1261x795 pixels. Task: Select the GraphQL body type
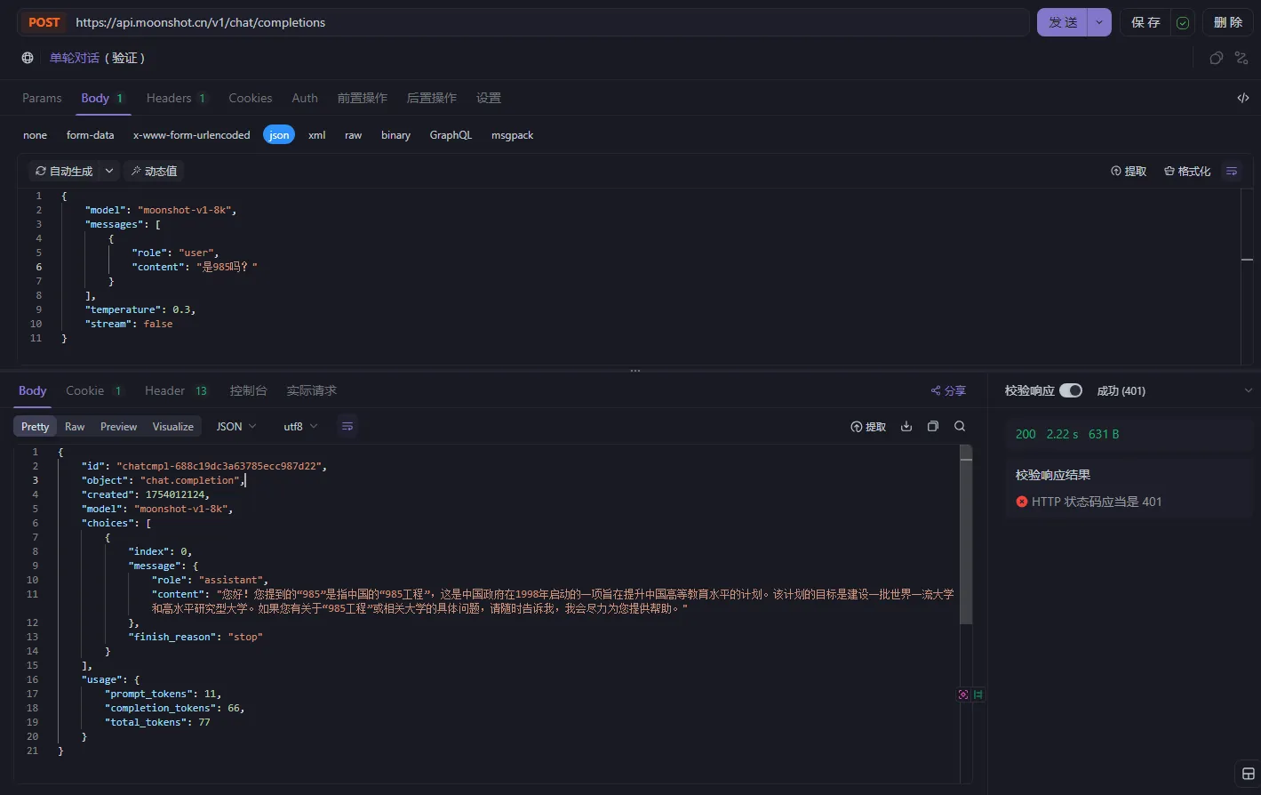tap(451, 135)
